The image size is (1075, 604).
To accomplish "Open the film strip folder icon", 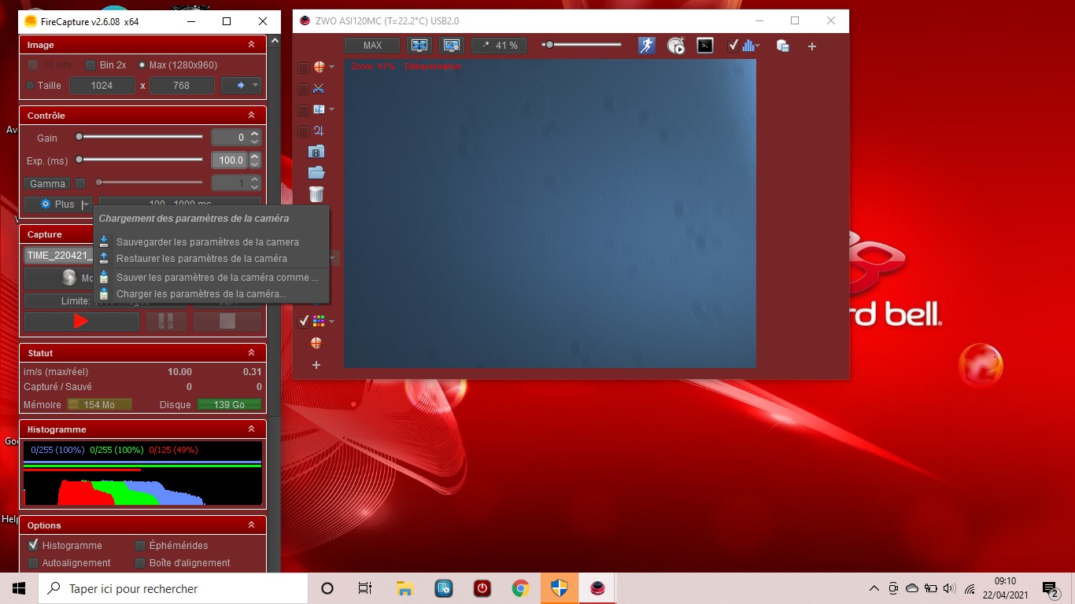I will (x=316, y=152).
